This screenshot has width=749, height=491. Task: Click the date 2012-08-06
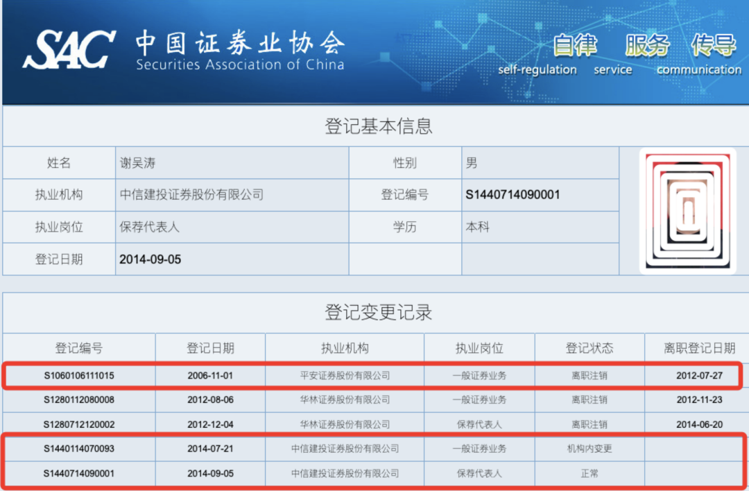tap(210, 399)
